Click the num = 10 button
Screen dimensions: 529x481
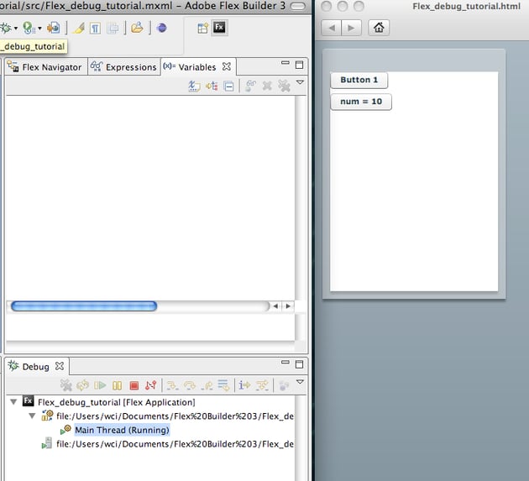(361, 102)
